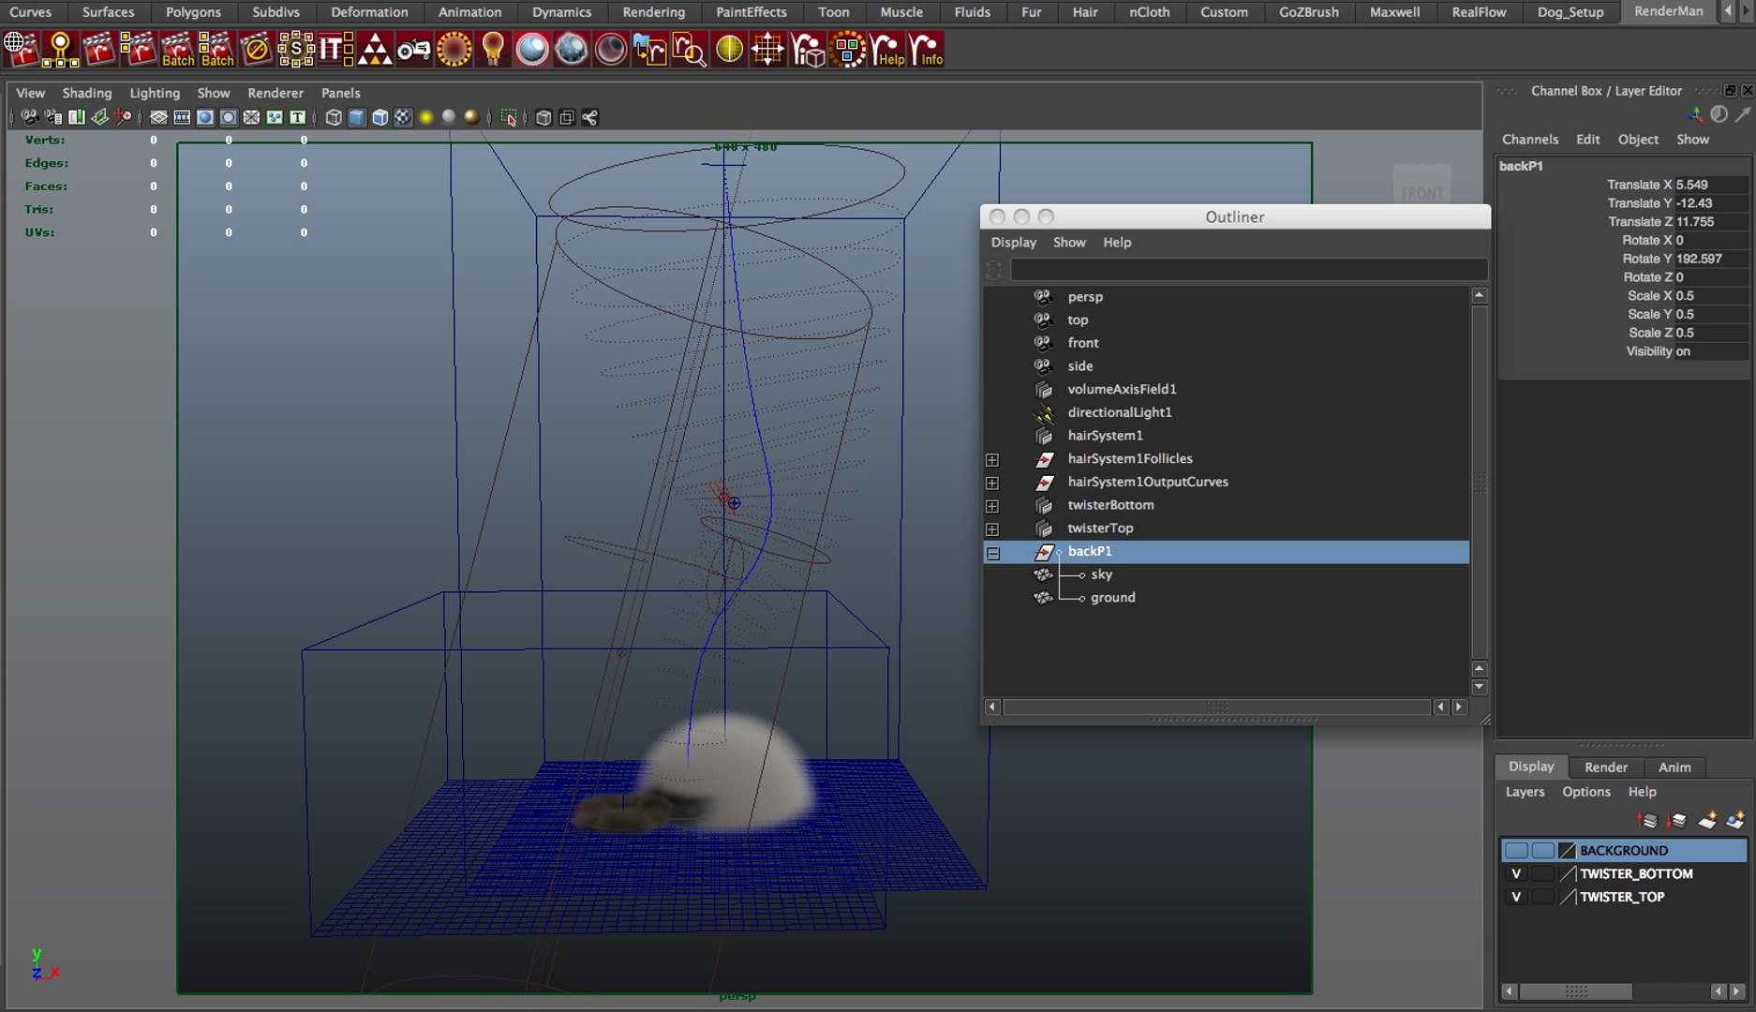This screenshot has height=1012, width=1756.
Task: Click the camera attributes icon in viewport toolbar
Action: point(53,117)
